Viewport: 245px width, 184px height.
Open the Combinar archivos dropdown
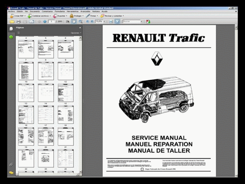click(50, 16)
